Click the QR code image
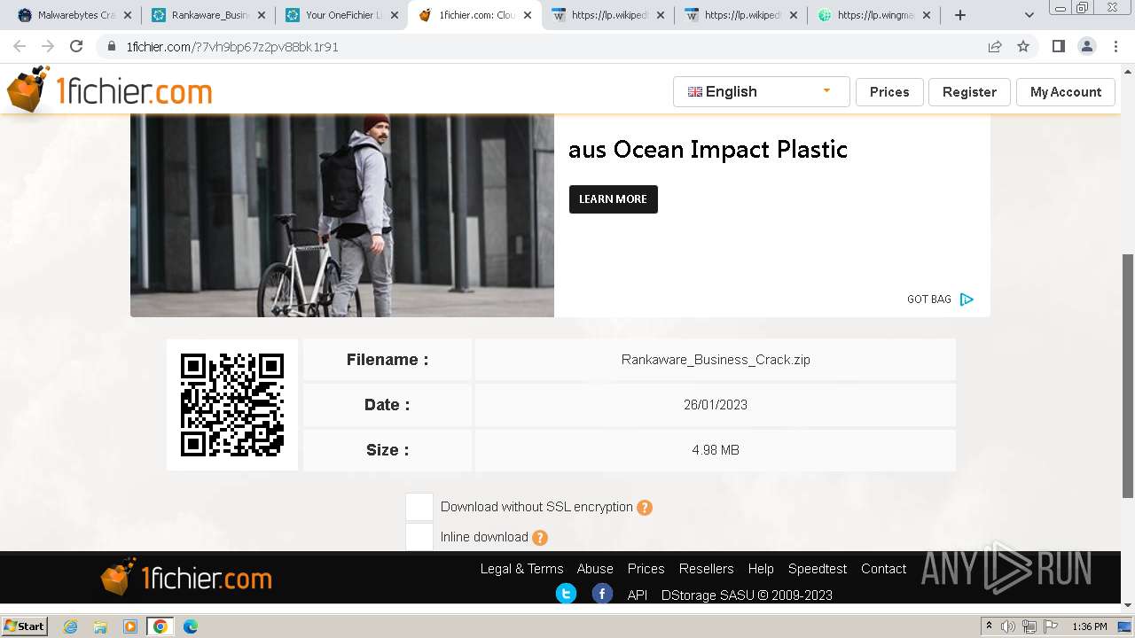 pos(232,405)
